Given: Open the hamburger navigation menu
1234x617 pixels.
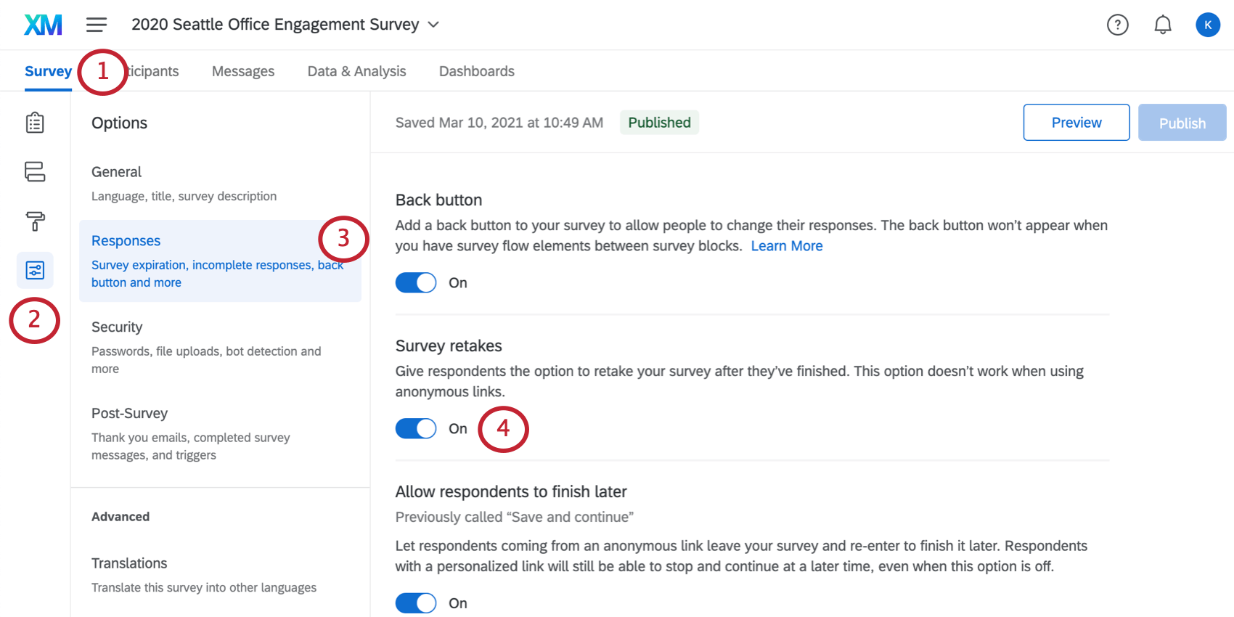Looking at the screenshot, I should [97, 25].
